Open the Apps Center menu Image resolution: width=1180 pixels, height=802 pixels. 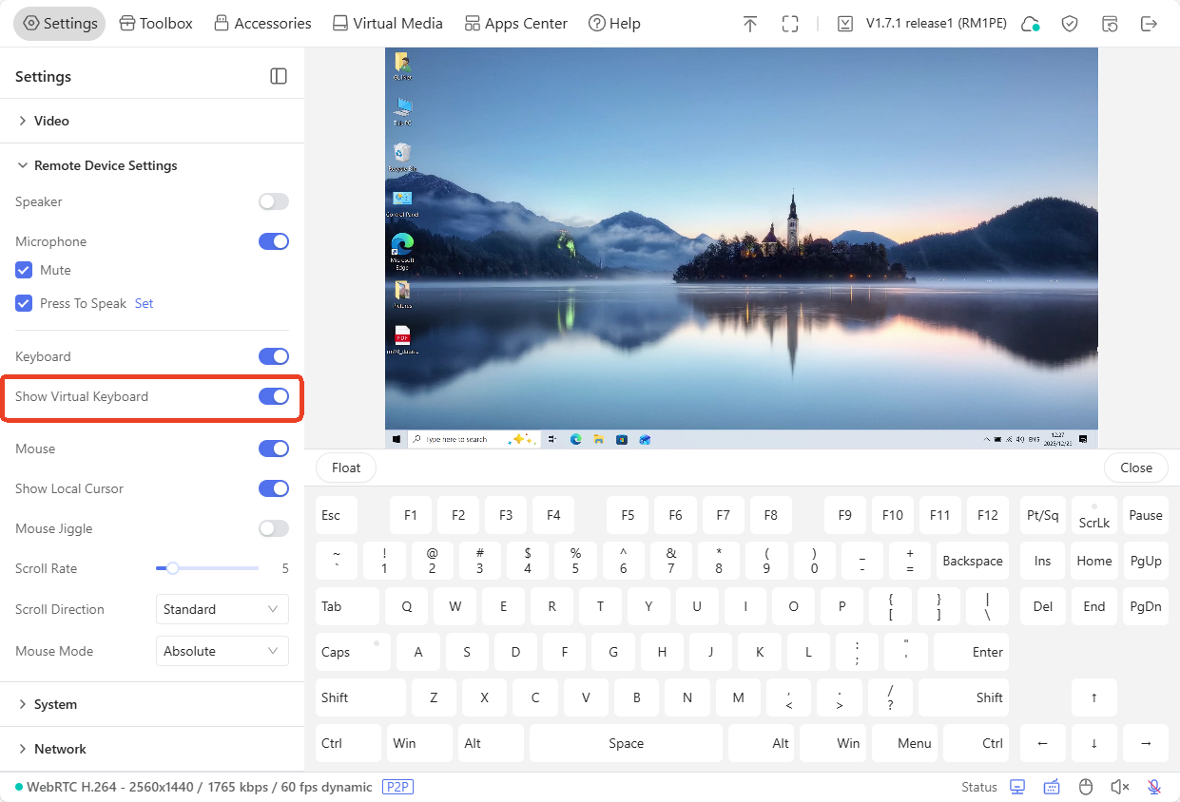(515, 23)
